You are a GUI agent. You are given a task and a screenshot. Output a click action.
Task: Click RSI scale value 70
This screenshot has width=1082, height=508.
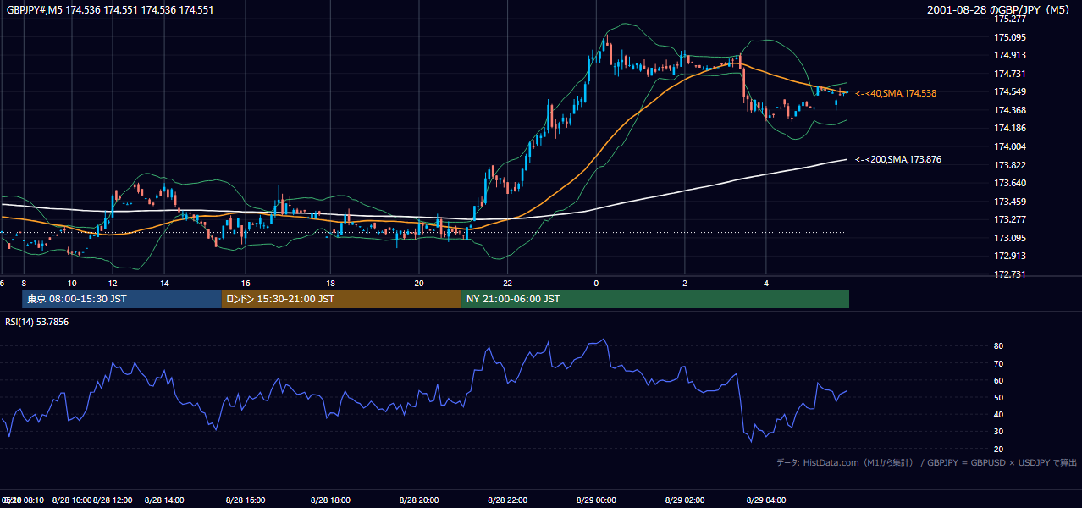[999, 363]
